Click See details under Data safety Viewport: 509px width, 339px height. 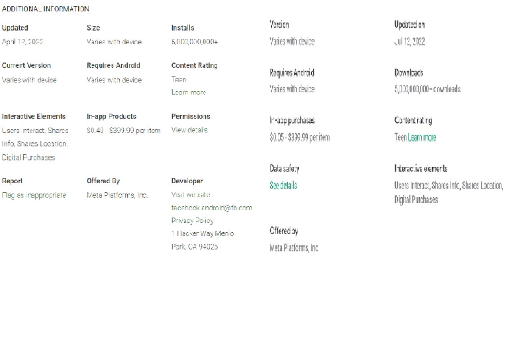point(283,186)
